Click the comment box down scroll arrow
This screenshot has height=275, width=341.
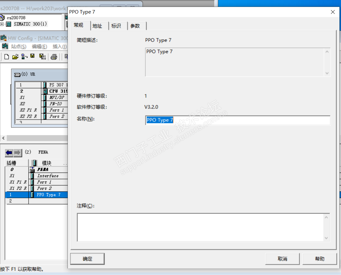[326, 238]
